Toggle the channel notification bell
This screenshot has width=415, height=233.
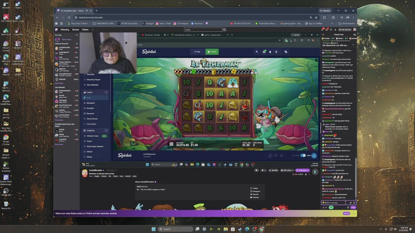tap(264, 170)
